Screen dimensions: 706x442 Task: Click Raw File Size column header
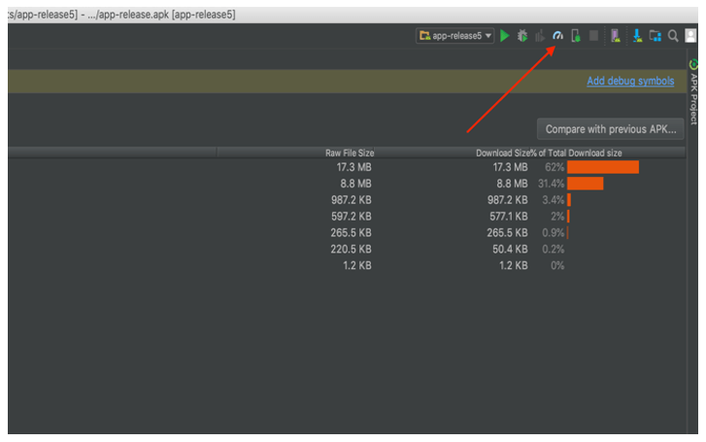pyautogui.click(x=350, y=153)
